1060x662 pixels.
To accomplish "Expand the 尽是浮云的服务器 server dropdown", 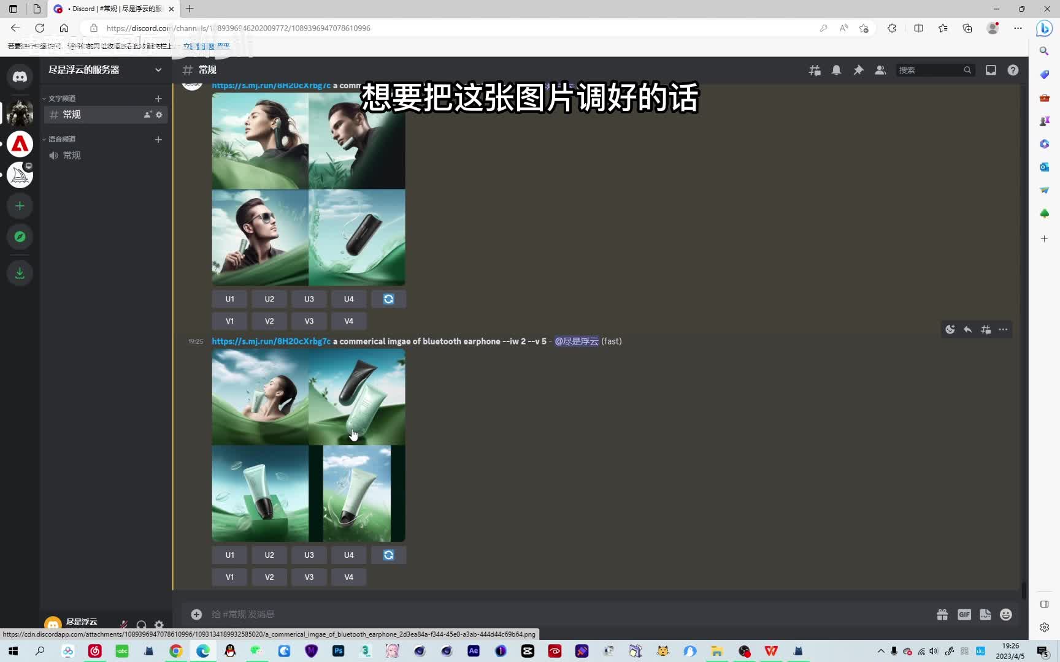I will pos(158,70).
